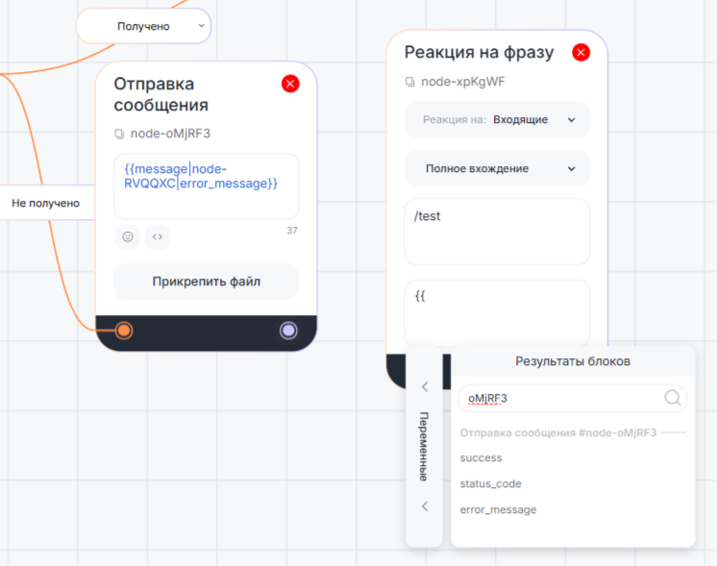Click search magnifier in Результаты блоков
Screen dimensions: 717x566
(x=673, y=398)
